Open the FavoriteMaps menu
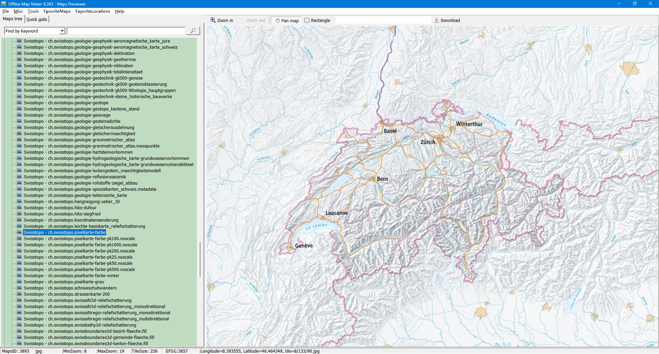659x354 pixels. [x=57, y=11]
